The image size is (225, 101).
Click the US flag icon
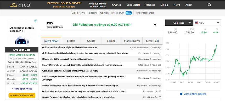[x=196, y=23]
